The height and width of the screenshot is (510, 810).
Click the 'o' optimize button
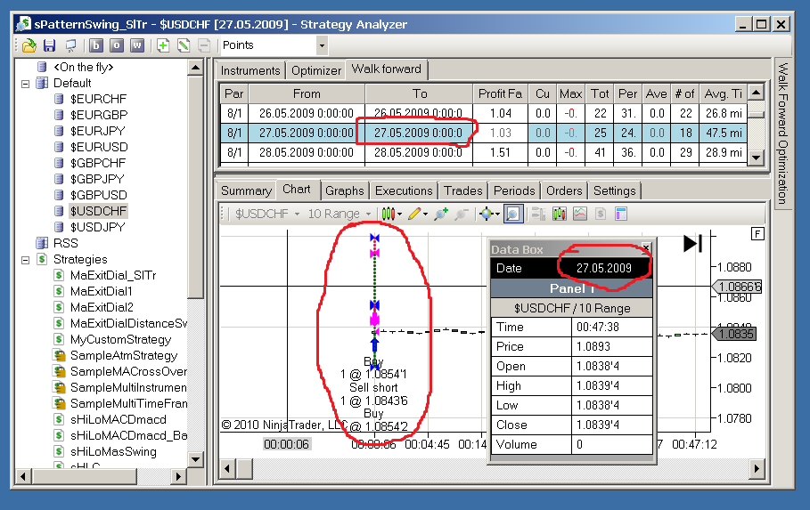(x=116, y=45)
